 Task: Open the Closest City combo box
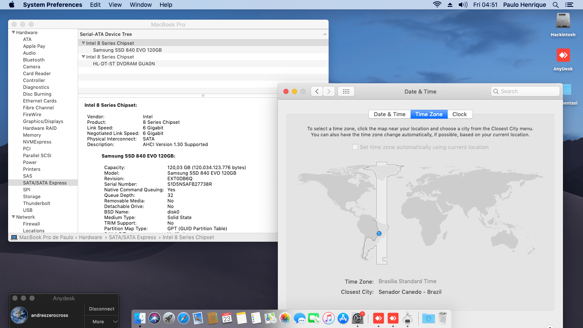(x=410, y=292)
